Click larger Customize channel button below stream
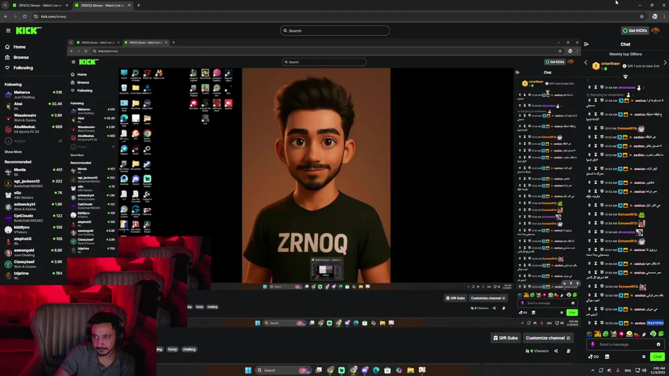669x376 pixels. pos(548,338)
